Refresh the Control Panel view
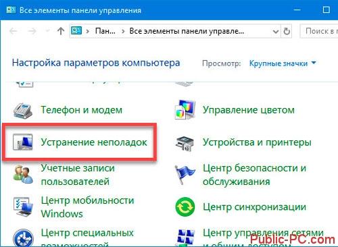 coord(287,31)
